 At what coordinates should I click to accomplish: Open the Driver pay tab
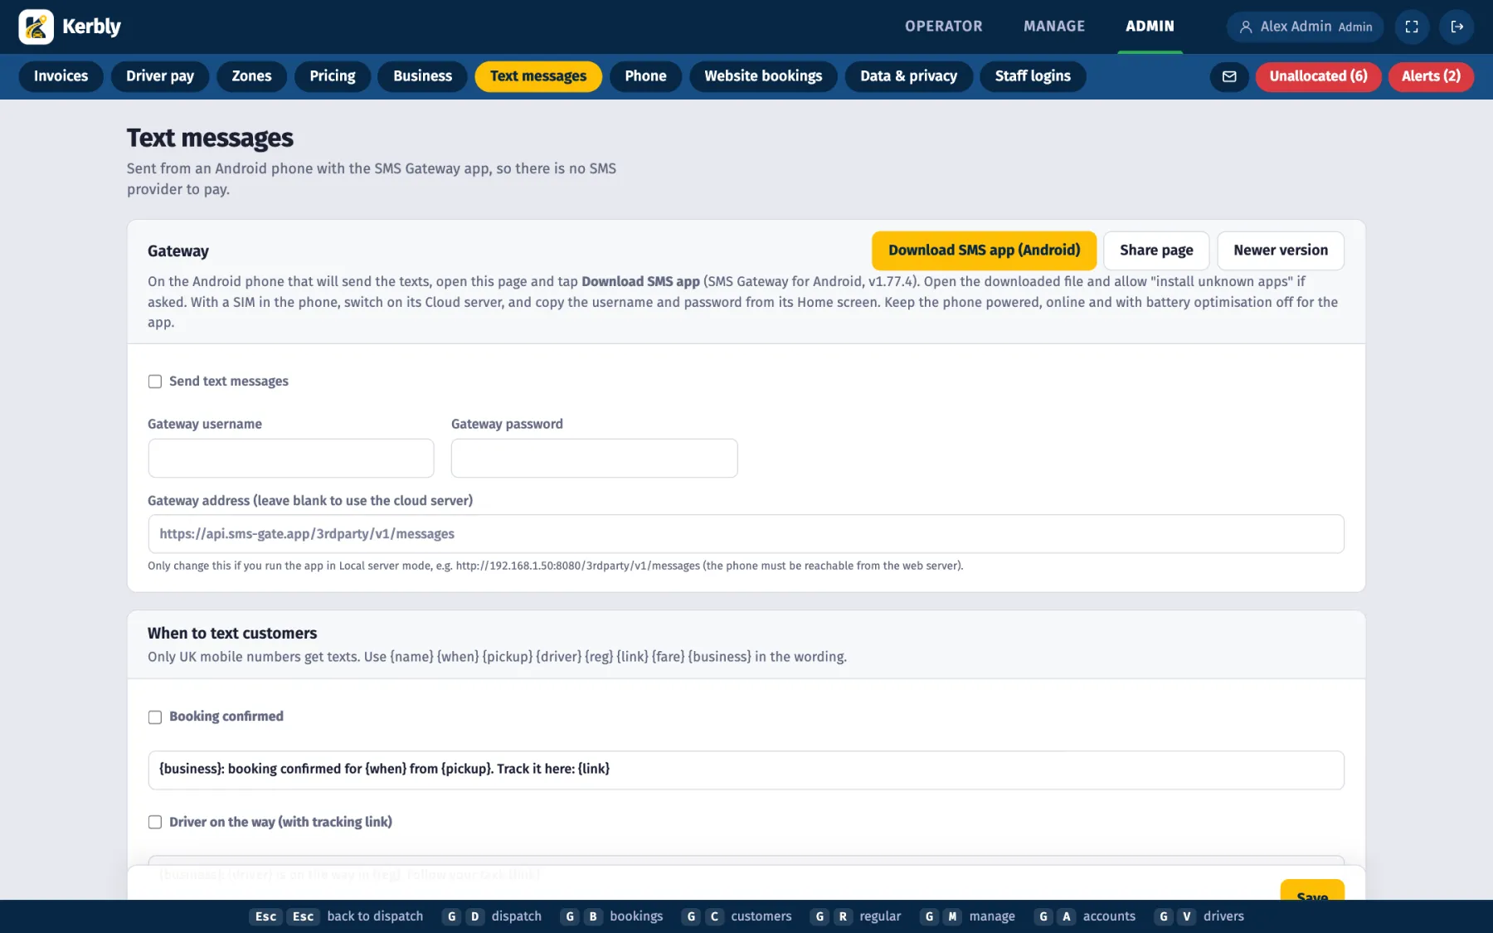pos(160,76)
